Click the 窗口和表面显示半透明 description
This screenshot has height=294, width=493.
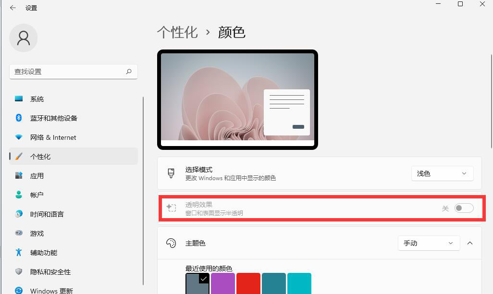(214, 213)
